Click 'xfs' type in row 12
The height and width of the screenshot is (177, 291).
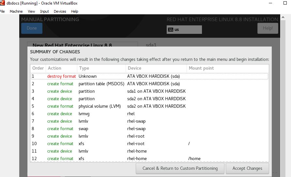[x=81, y=158]
